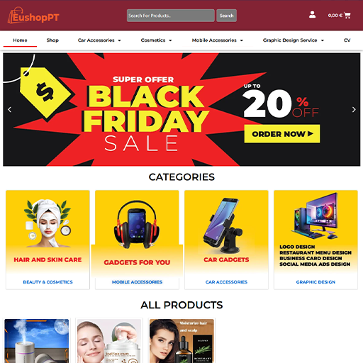Image resolution: width=363 pixels, height=363 pixels.
Task: Focus the Search For Products field
Action: (x=171, y=16)
